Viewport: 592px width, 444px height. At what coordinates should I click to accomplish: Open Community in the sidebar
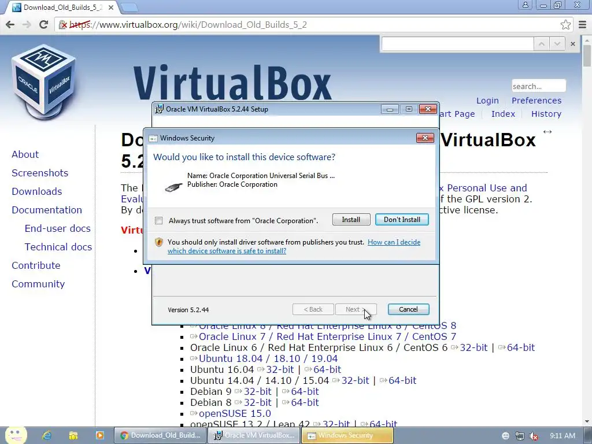38,284
